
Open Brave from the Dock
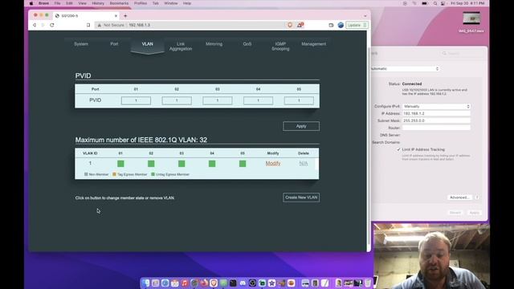tap(214, 283)
